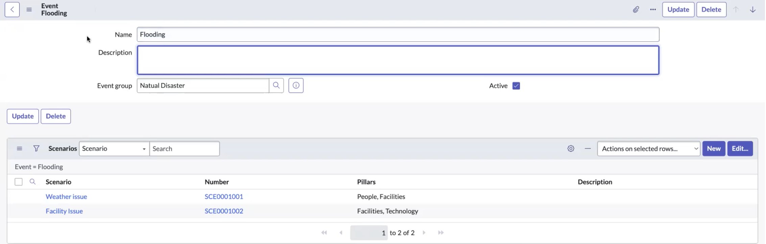Click the Facilities, Technology pillars cell
The width and height of the screenshot is (766, 244).
click(x=387, y=211)
